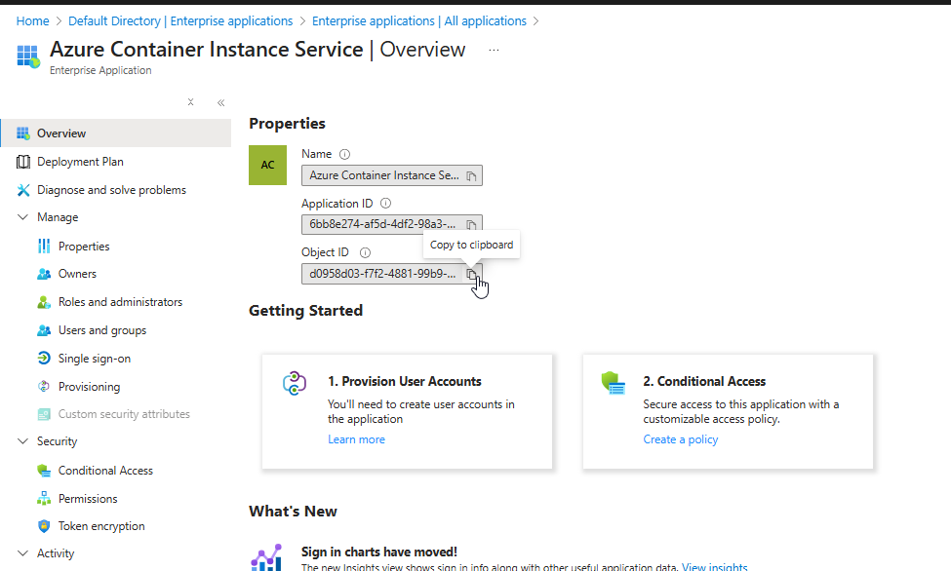Select Custom security attributes
The width and height of the screenshot is (951, 571).
click(x=124, y=414)
